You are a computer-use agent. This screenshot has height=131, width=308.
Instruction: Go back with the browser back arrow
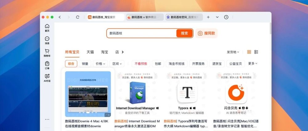click(x=60, y=17)
